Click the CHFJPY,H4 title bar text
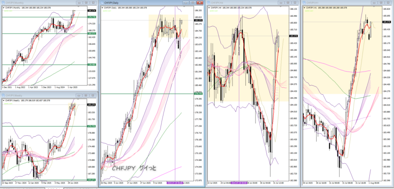 point(217,3)
